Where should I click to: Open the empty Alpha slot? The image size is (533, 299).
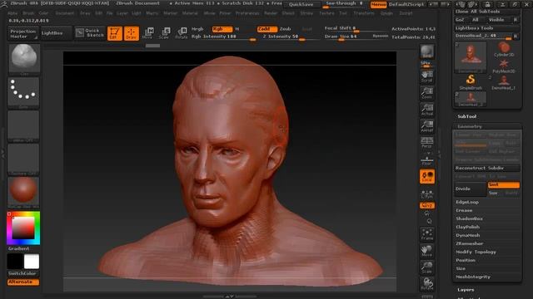pyautogui.click(x=23, y=126)
